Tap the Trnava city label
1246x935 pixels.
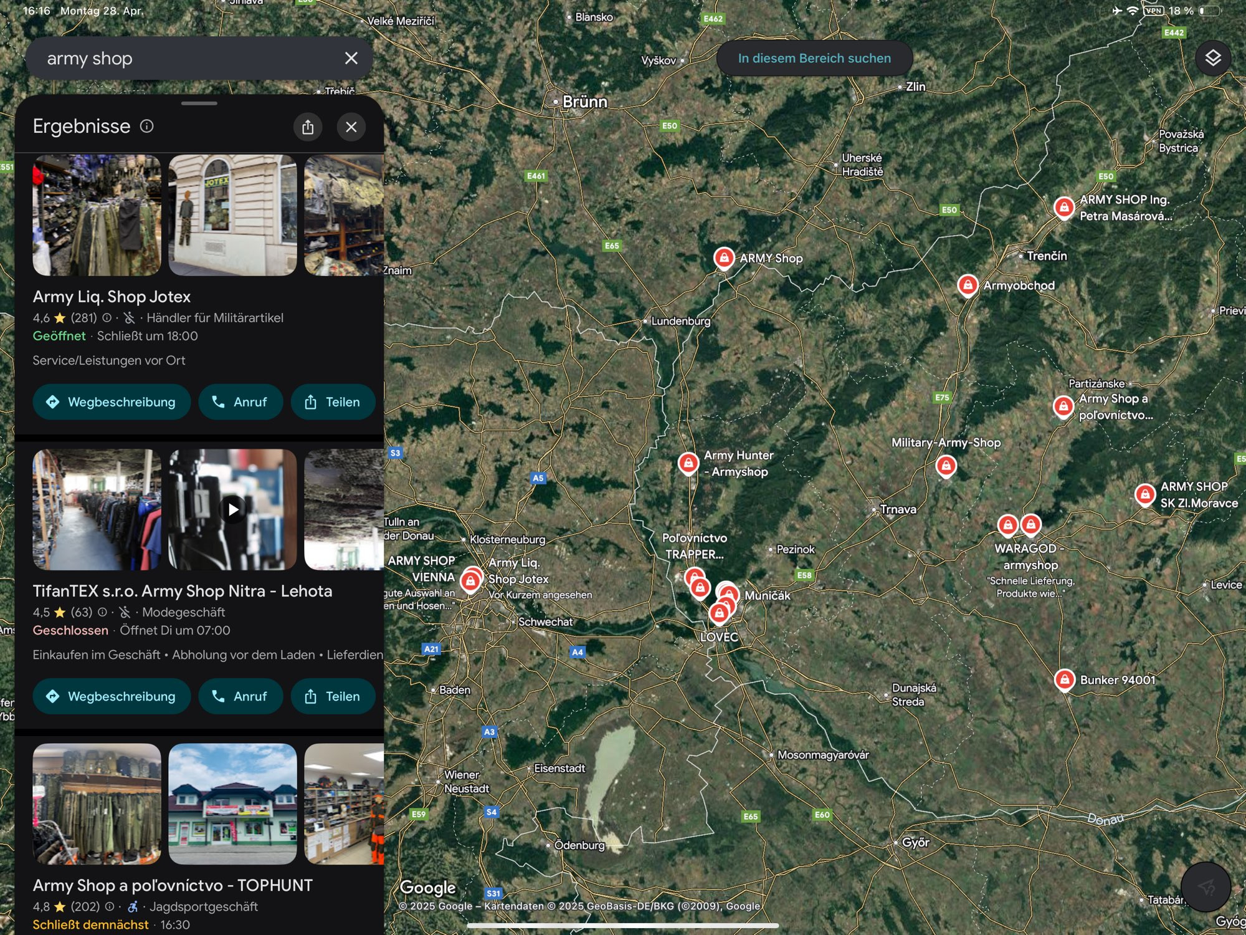pyautogui.click(x=898, y=509)
